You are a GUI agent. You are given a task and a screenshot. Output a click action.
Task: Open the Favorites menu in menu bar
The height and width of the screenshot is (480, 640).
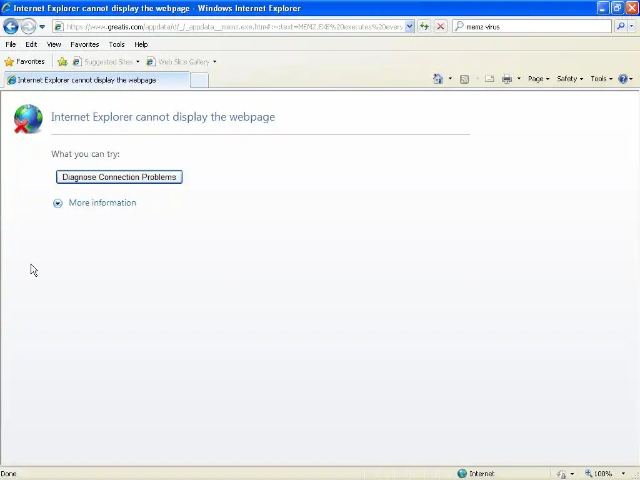pos(84,44)
